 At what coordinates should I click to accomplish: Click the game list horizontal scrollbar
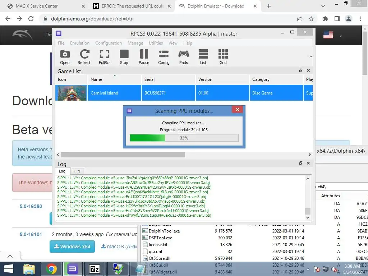(123, 155)
